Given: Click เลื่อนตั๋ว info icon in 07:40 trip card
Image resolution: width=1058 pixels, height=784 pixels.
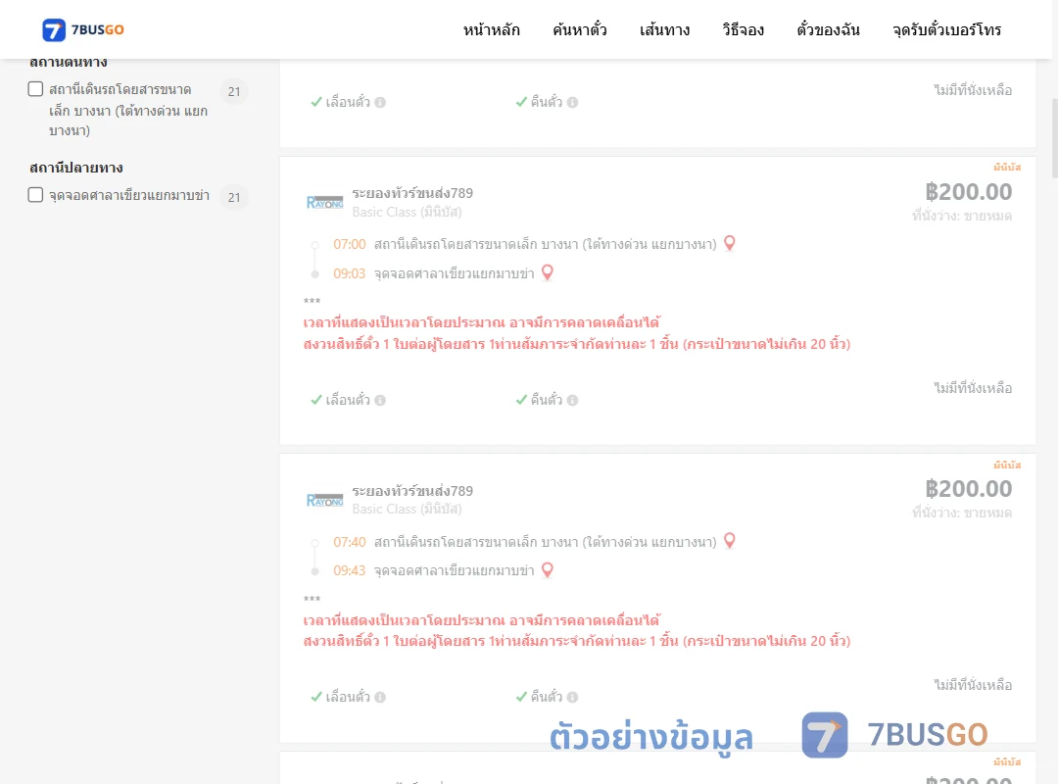Looking at the screenshot, I should point(380,698).
